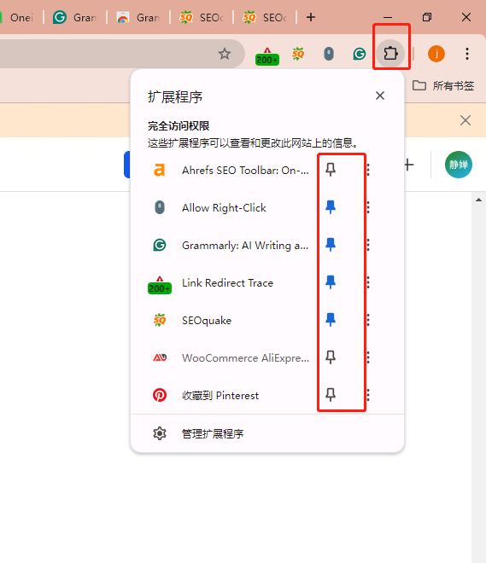
Task: Open more options for Ahrefs SEO Toolbar
Action: click(x=368, y=170)
